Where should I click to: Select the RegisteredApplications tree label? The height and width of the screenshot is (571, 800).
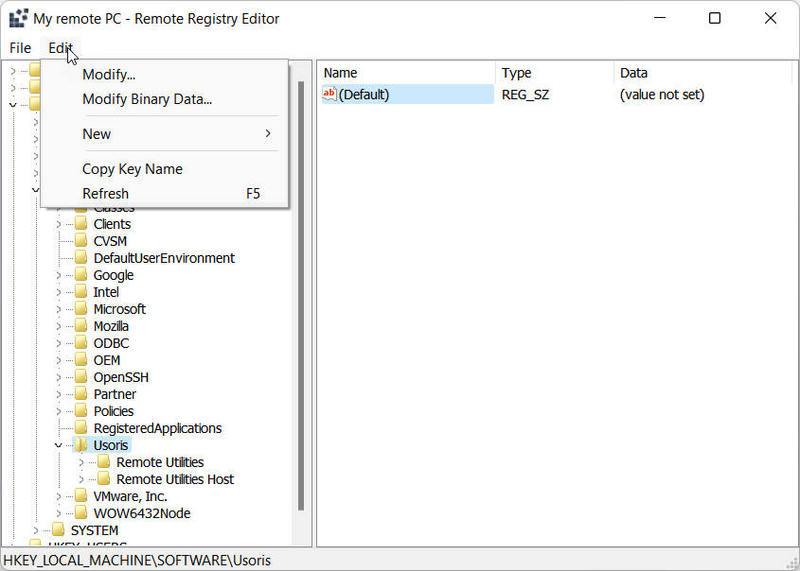pos(158,428)
